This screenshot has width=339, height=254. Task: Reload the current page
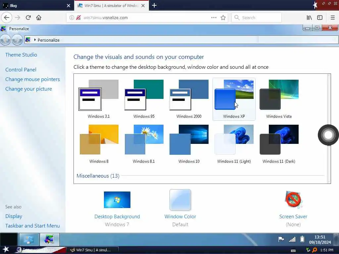point(28,18)
